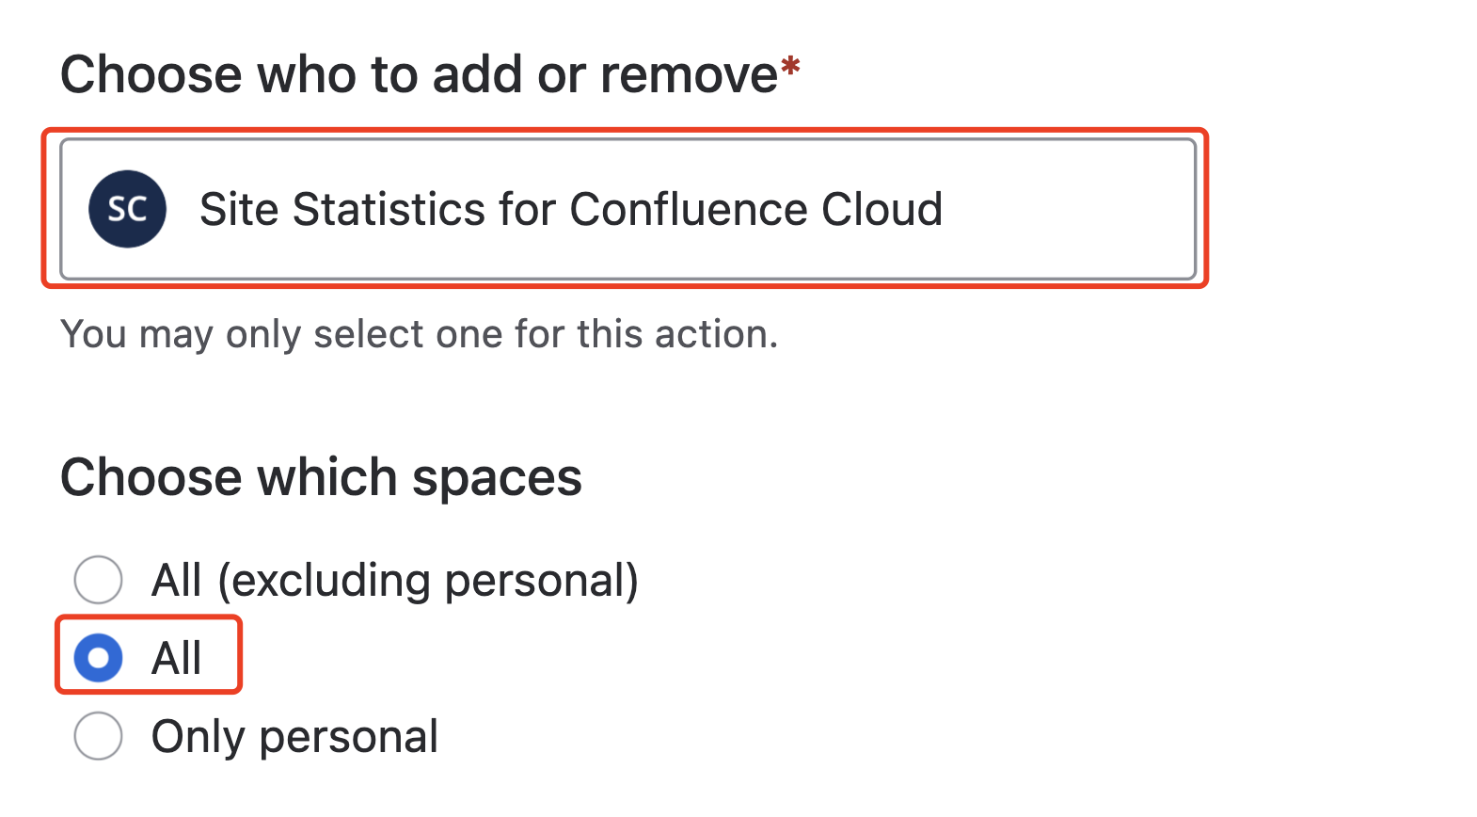Click the SC avatar icon

pos(127,209)
